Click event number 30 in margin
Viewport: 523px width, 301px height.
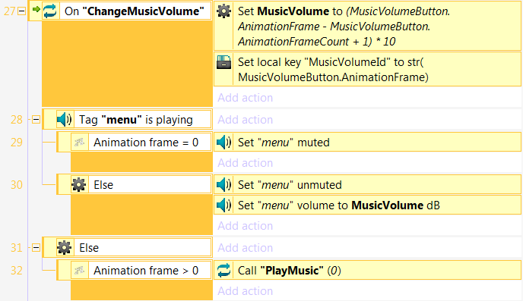pos(17,184)
